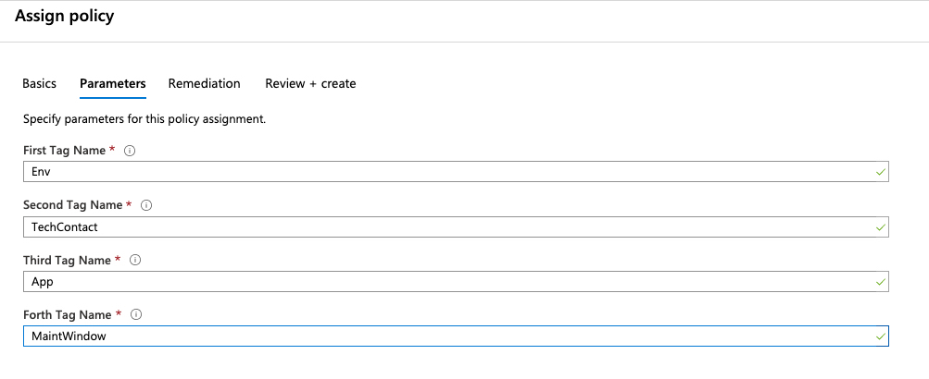Click the Assign policy page title
Viewport: 929px width, 379px height.
64,17
